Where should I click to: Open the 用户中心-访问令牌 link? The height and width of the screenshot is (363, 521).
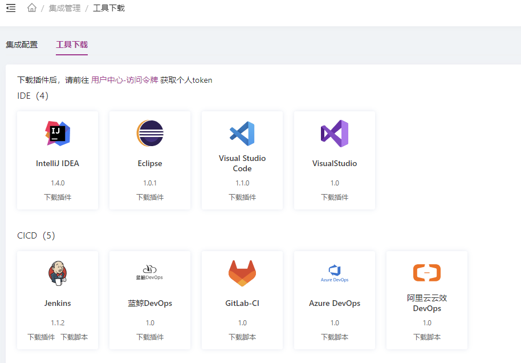[x=124, y=80]
